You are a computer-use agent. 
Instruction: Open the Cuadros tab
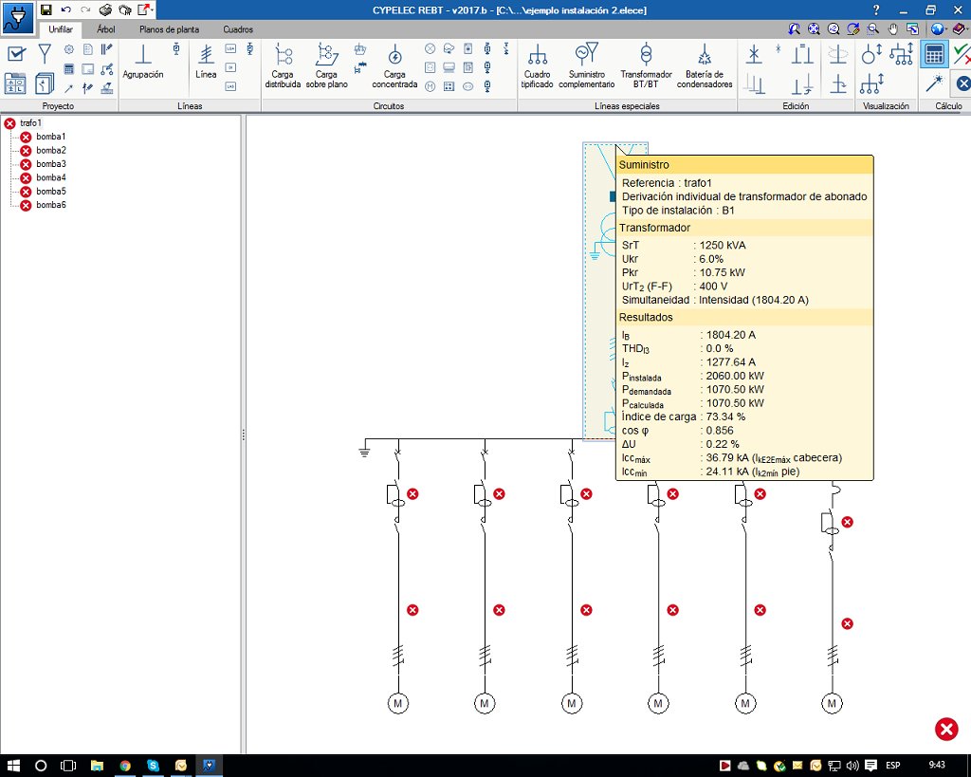tap(238, 29)
